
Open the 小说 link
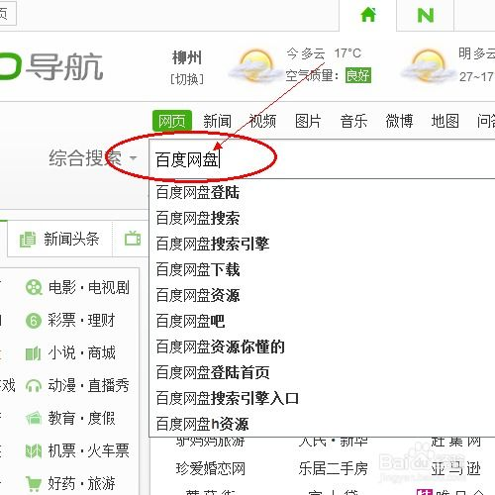pyautogui.click(x=62, y=353)
